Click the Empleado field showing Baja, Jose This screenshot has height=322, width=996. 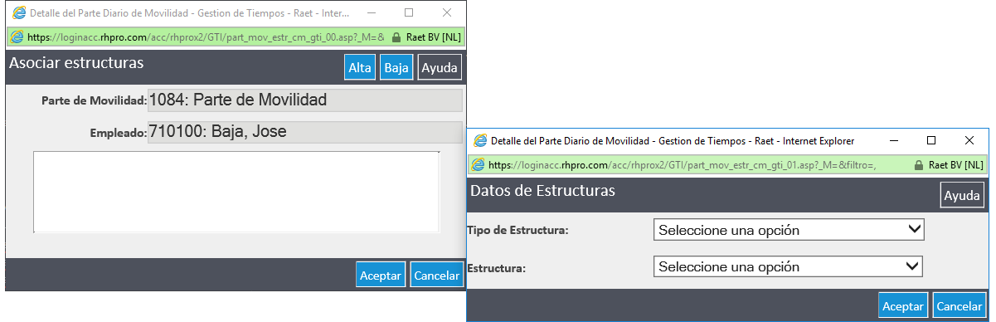(304, 132)
